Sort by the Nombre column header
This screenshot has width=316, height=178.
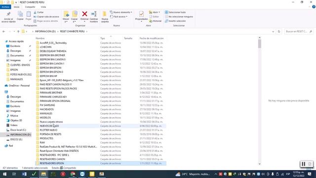point(40,38)
